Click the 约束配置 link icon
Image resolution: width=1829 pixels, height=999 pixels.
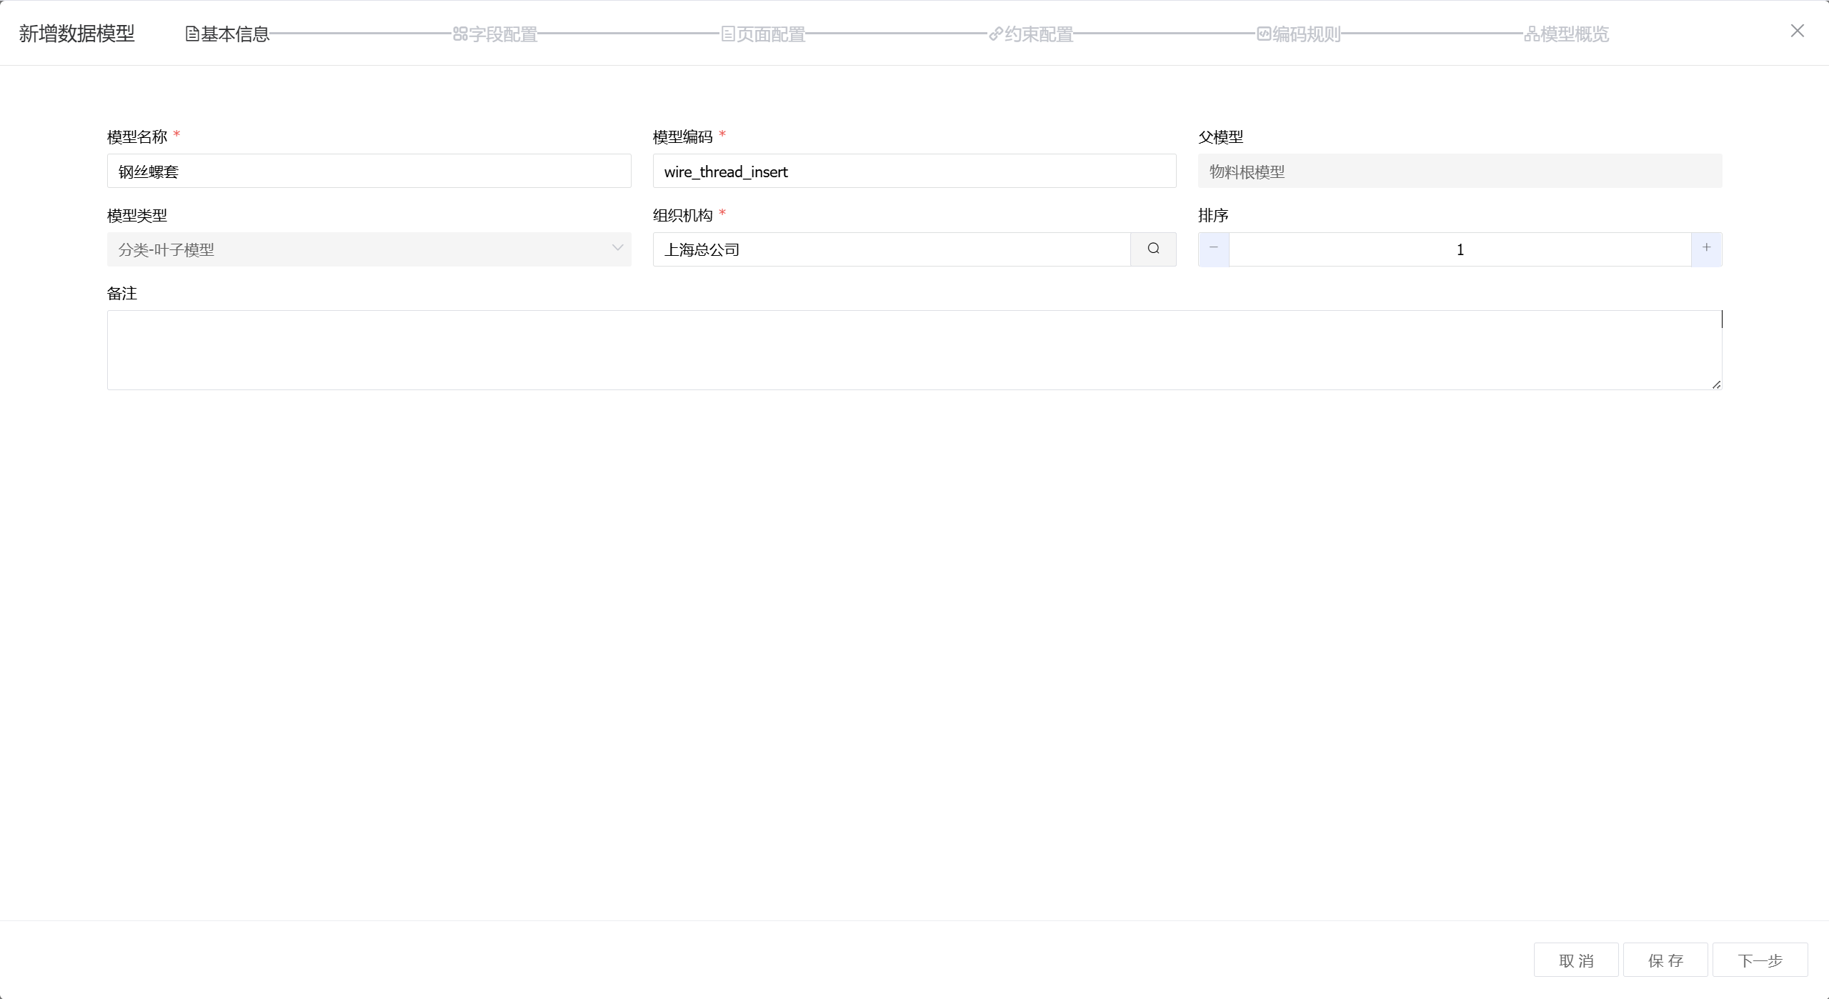coord(996,34)
